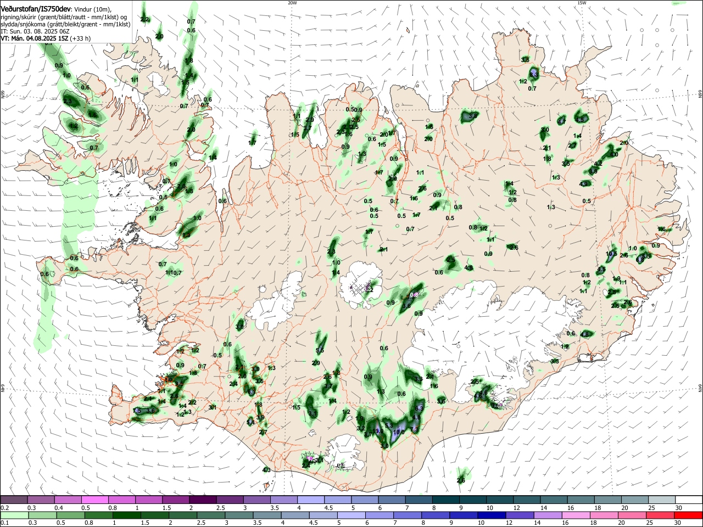Viewport: 703px width, 527px height.
Task: Select the title text Veðurstofan/IS750dev
Action: click(x=36, y=9)
